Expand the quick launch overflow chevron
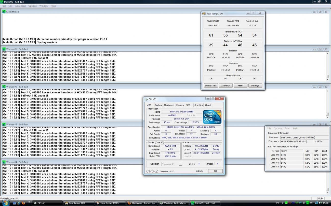 pyautogui.click(x=29, y=202)
